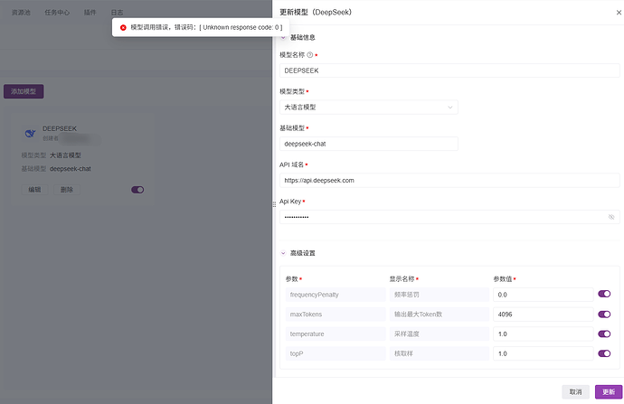This screenshot has height=404, width=624.
Task: Click 删除 on the DEEPSEEK card
Action: click(67, 190)
